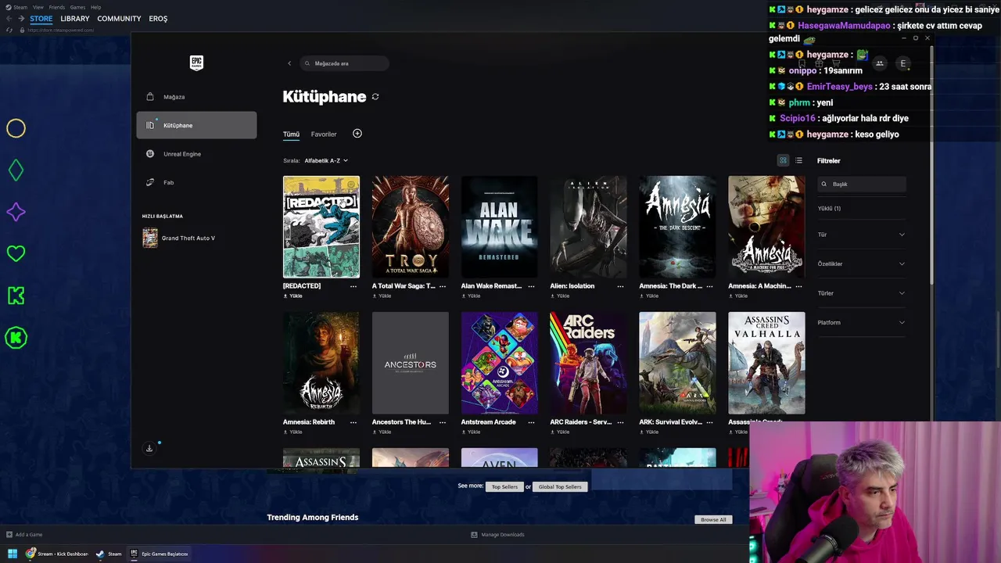The height and width of the screenshot is (563, 1001).
Task: Open A Total War Saga: Troy cover
Action: 411,227
